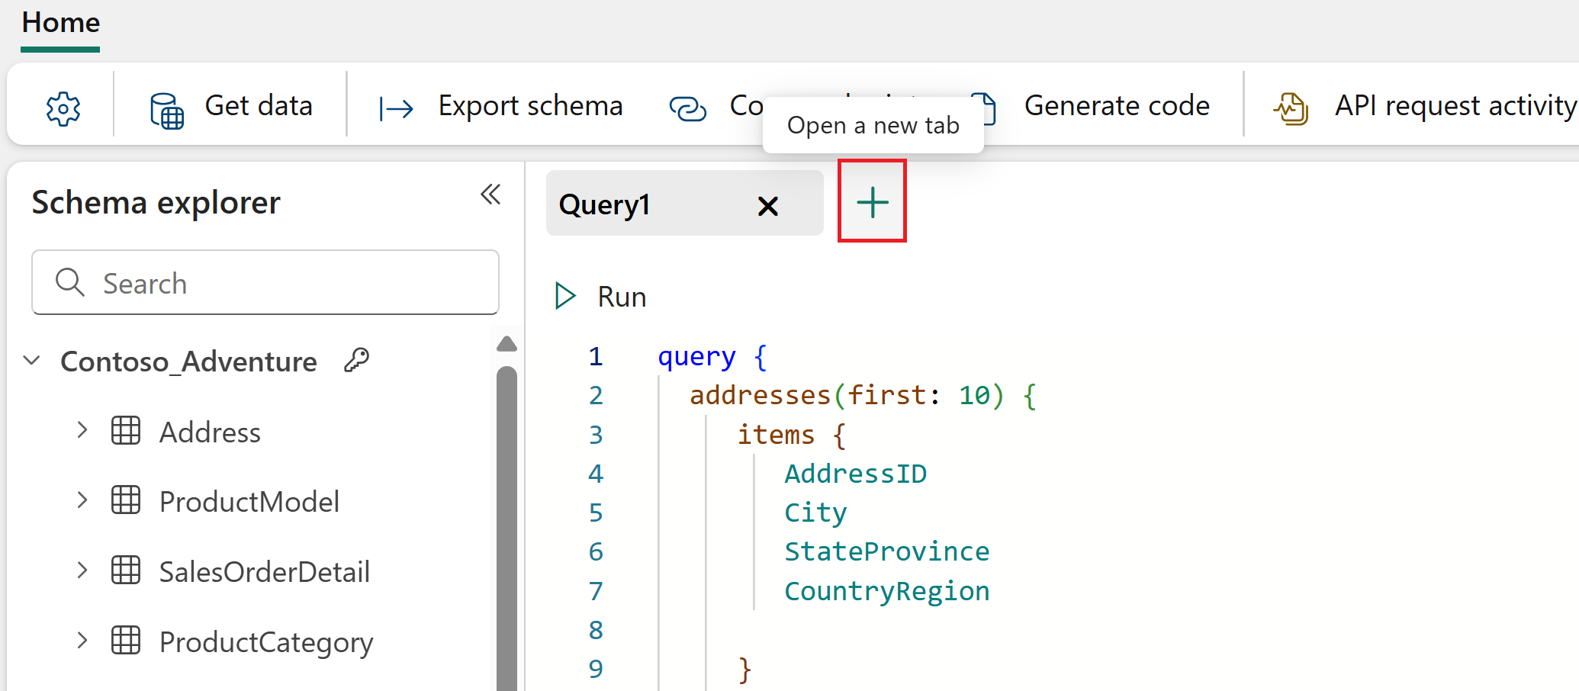This screenshot has height=691, width=1579.
Task: Open the Home ribbon tab
Action: pyautogui.click(x=61, y=23)
